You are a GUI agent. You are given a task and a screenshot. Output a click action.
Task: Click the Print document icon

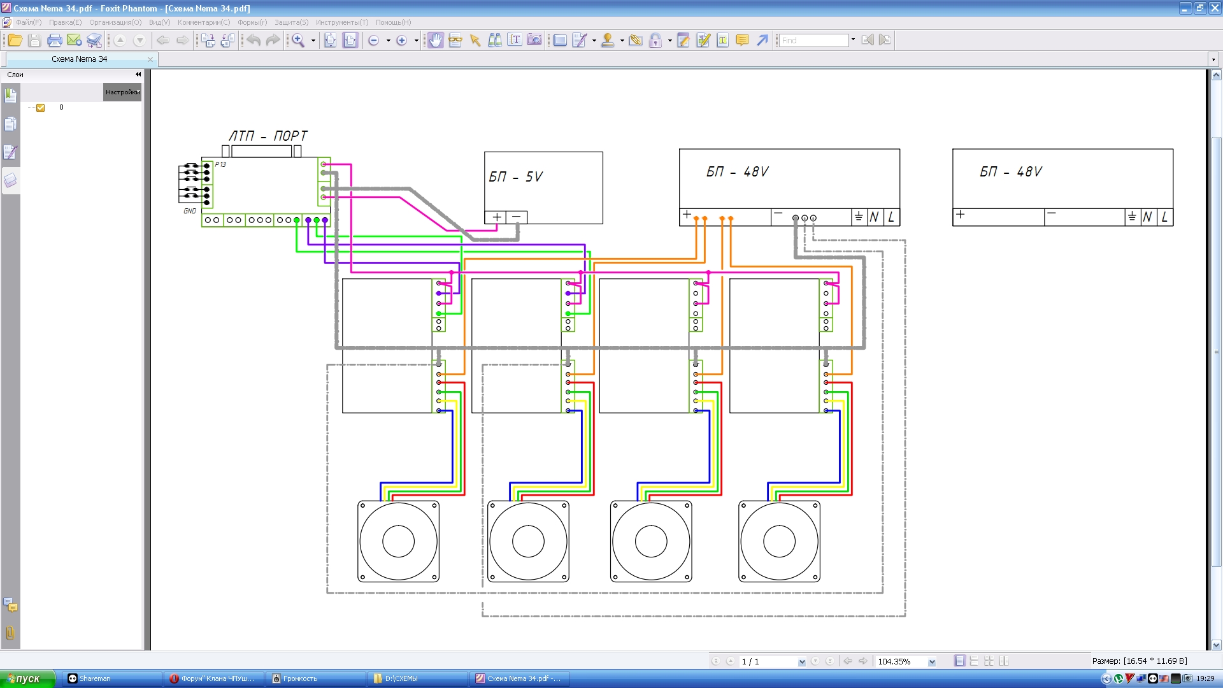tap(55, 40)
